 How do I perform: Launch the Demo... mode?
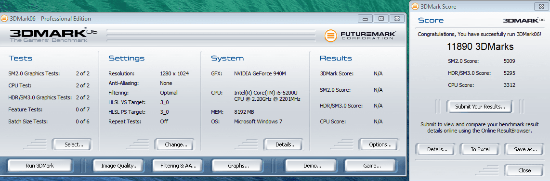311,166
